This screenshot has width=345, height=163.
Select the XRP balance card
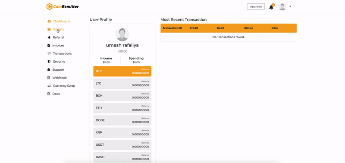point(122,133)
